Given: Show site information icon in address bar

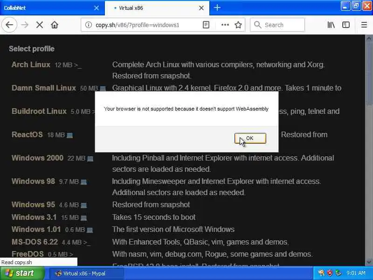Looking at the screenshot, I should tap(89, 25).
